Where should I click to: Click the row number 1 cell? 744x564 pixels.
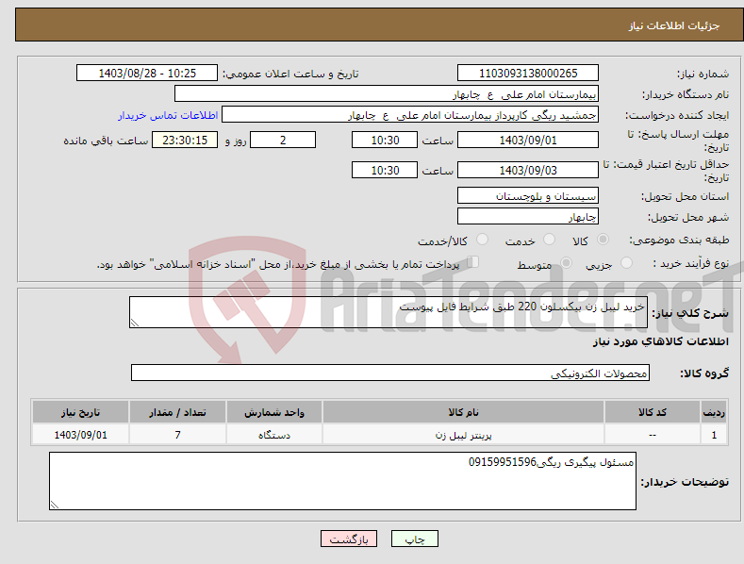(714, 435)
